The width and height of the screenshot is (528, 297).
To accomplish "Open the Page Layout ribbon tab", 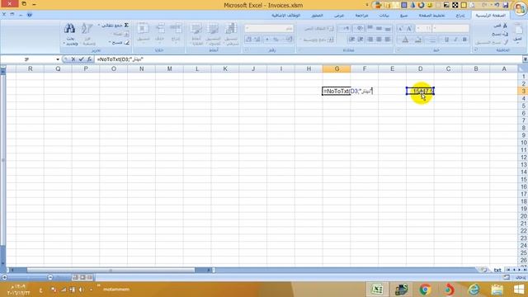I will pyautogui.click(x=431, y=16).
